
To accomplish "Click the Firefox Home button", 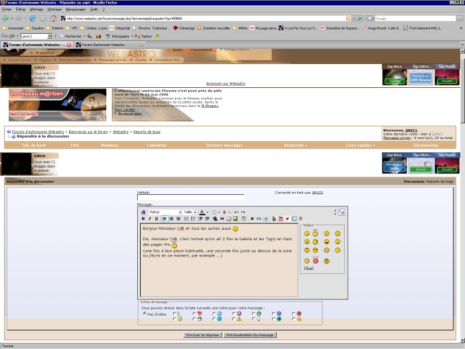I will [53, 19].
